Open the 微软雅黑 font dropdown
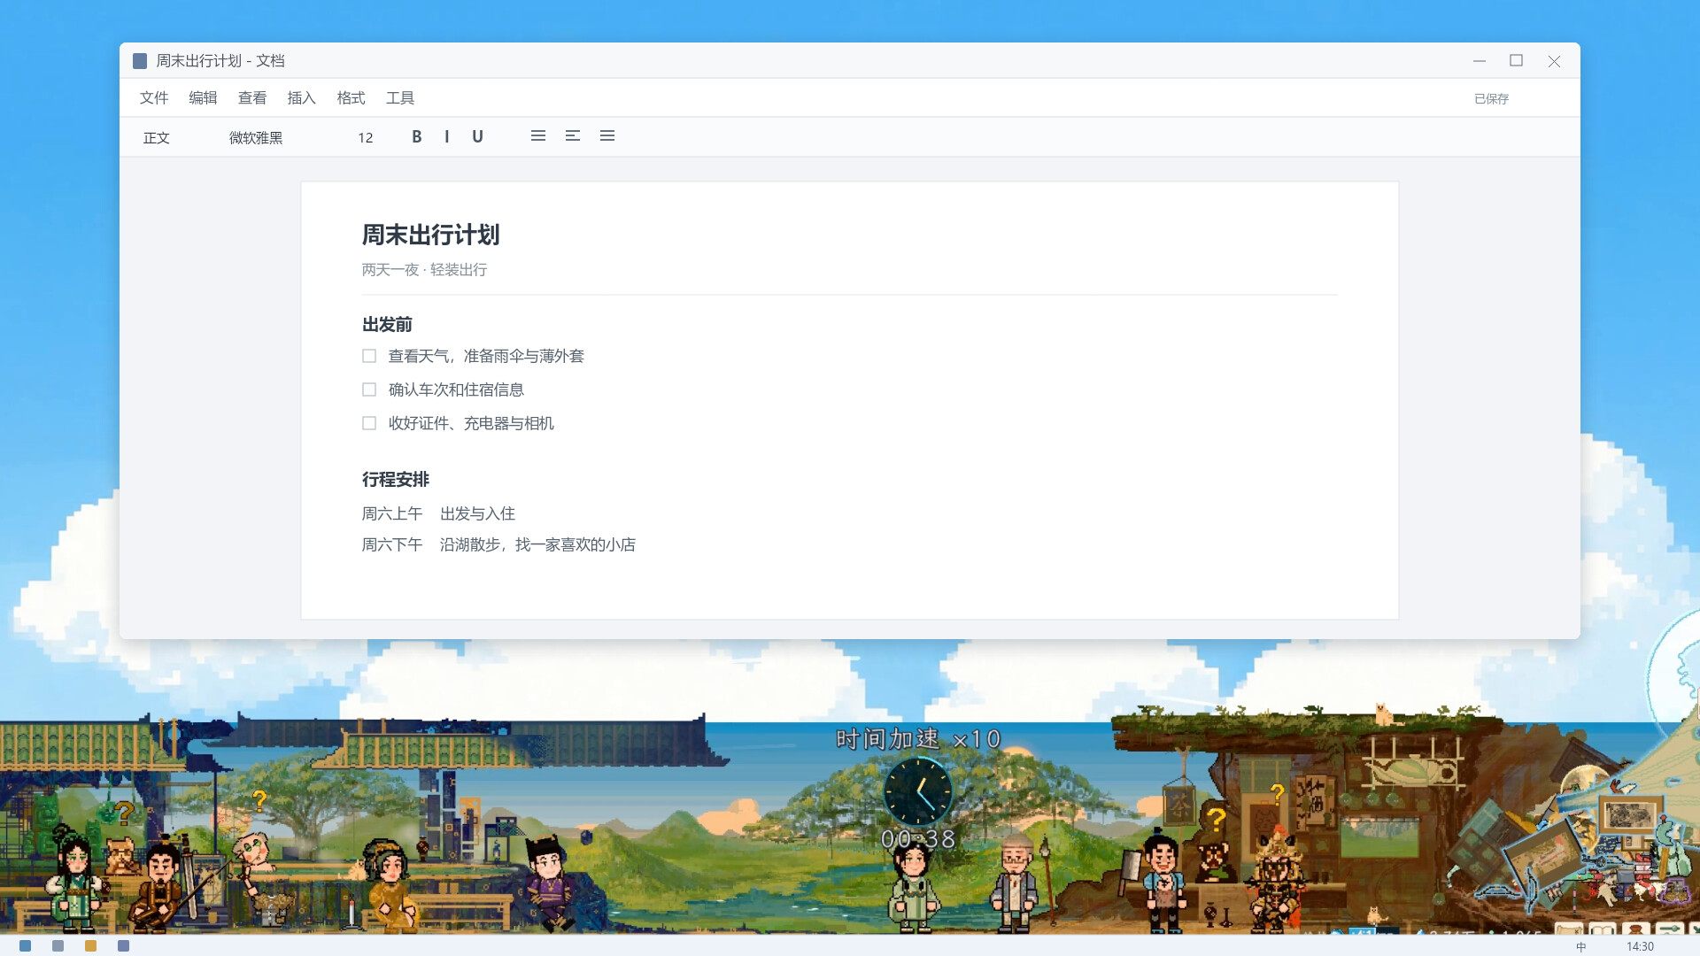Viewport: 1700px width, 956px height. [x=256, y=137]
